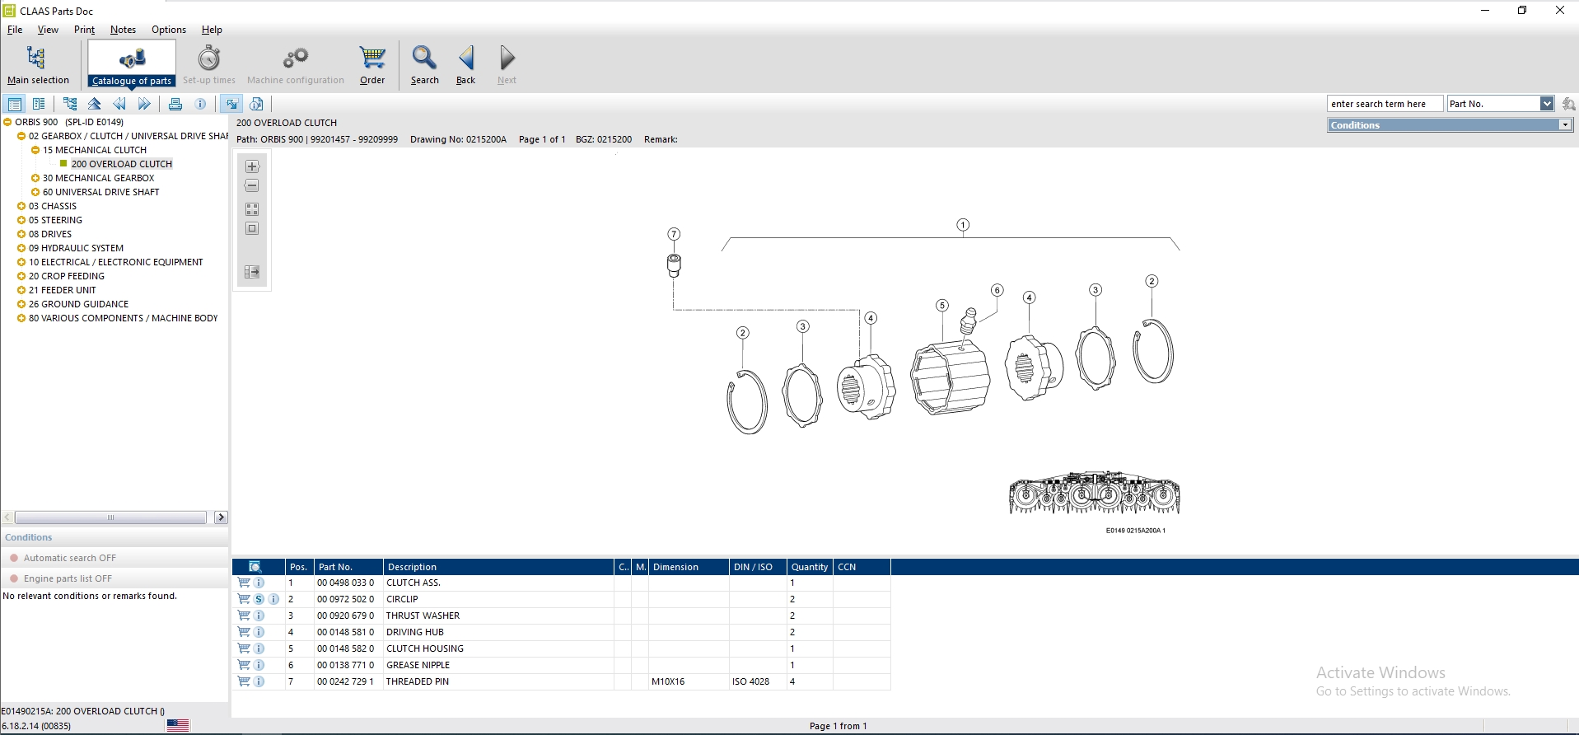Click the S icon for CIRCLIP
Screen dimensions: 1579x735
[259, 599]
